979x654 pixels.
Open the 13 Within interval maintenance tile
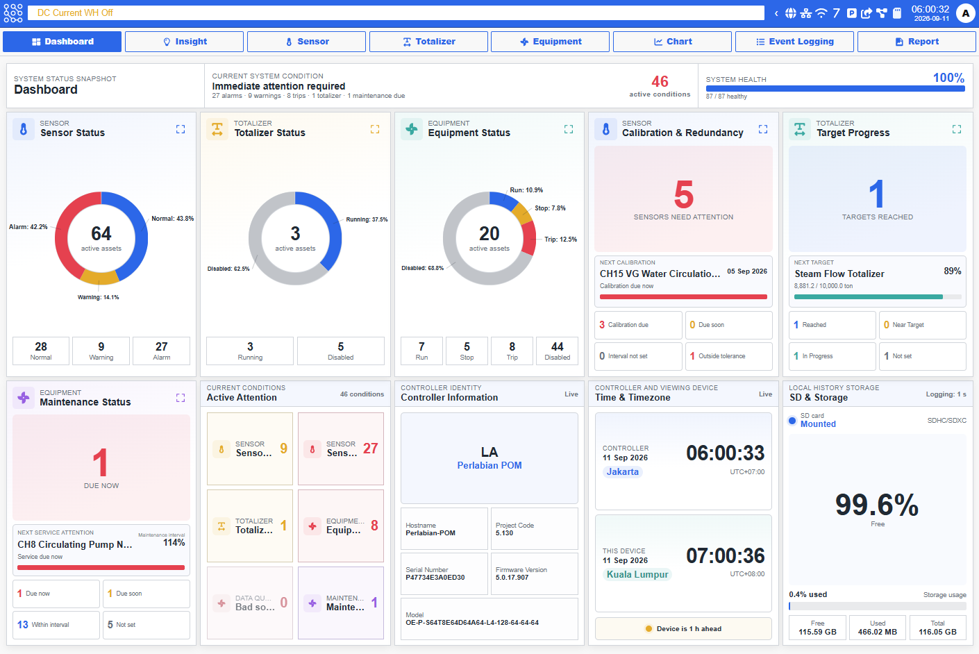[x=56, y=625]
